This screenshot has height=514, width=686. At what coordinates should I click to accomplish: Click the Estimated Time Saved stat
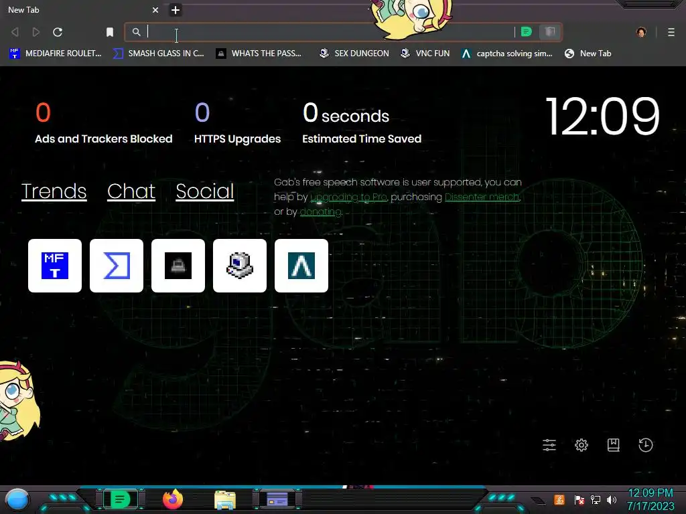pyautogui.click(x=362, y=123)
